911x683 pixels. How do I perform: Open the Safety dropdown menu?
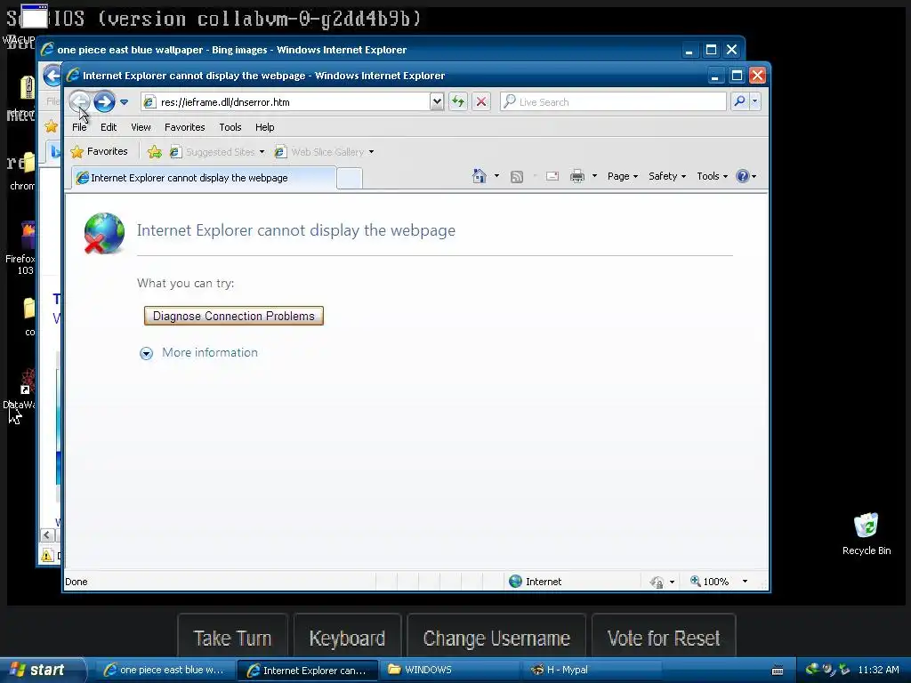(x=667, y=176)
